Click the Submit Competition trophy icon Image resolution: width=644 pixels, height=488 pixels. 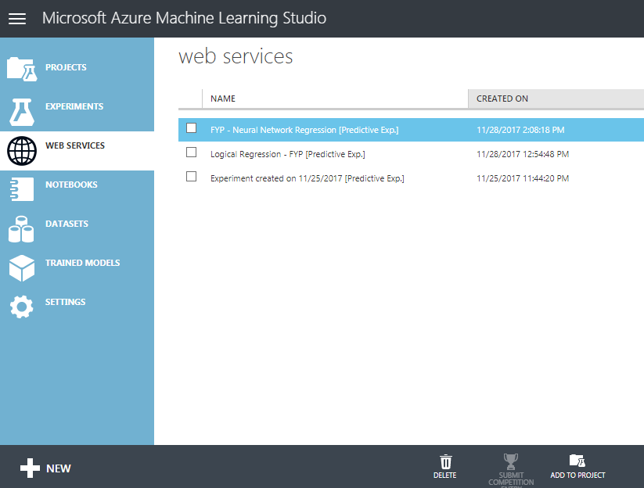point(510,461)
